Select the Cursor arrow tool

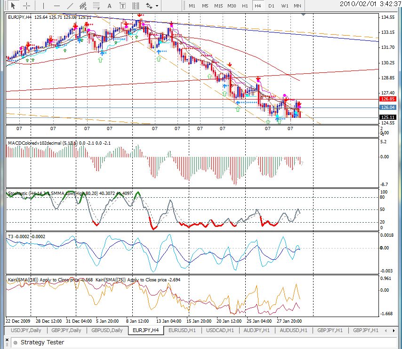(13, 5)
